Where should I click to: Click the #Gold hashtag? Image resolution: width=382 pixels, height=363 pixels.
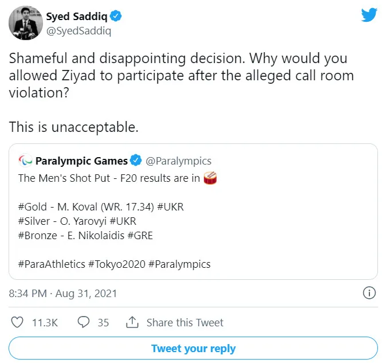tap(32, 206)
